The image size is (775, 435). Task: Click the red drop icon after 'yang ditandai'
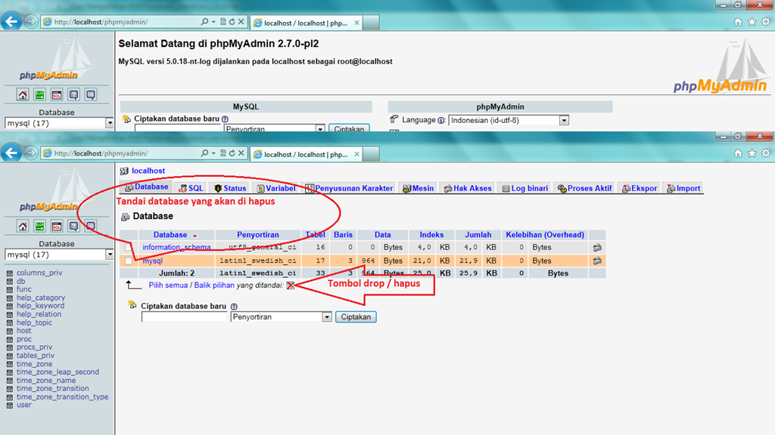click(x=290, y=285)
